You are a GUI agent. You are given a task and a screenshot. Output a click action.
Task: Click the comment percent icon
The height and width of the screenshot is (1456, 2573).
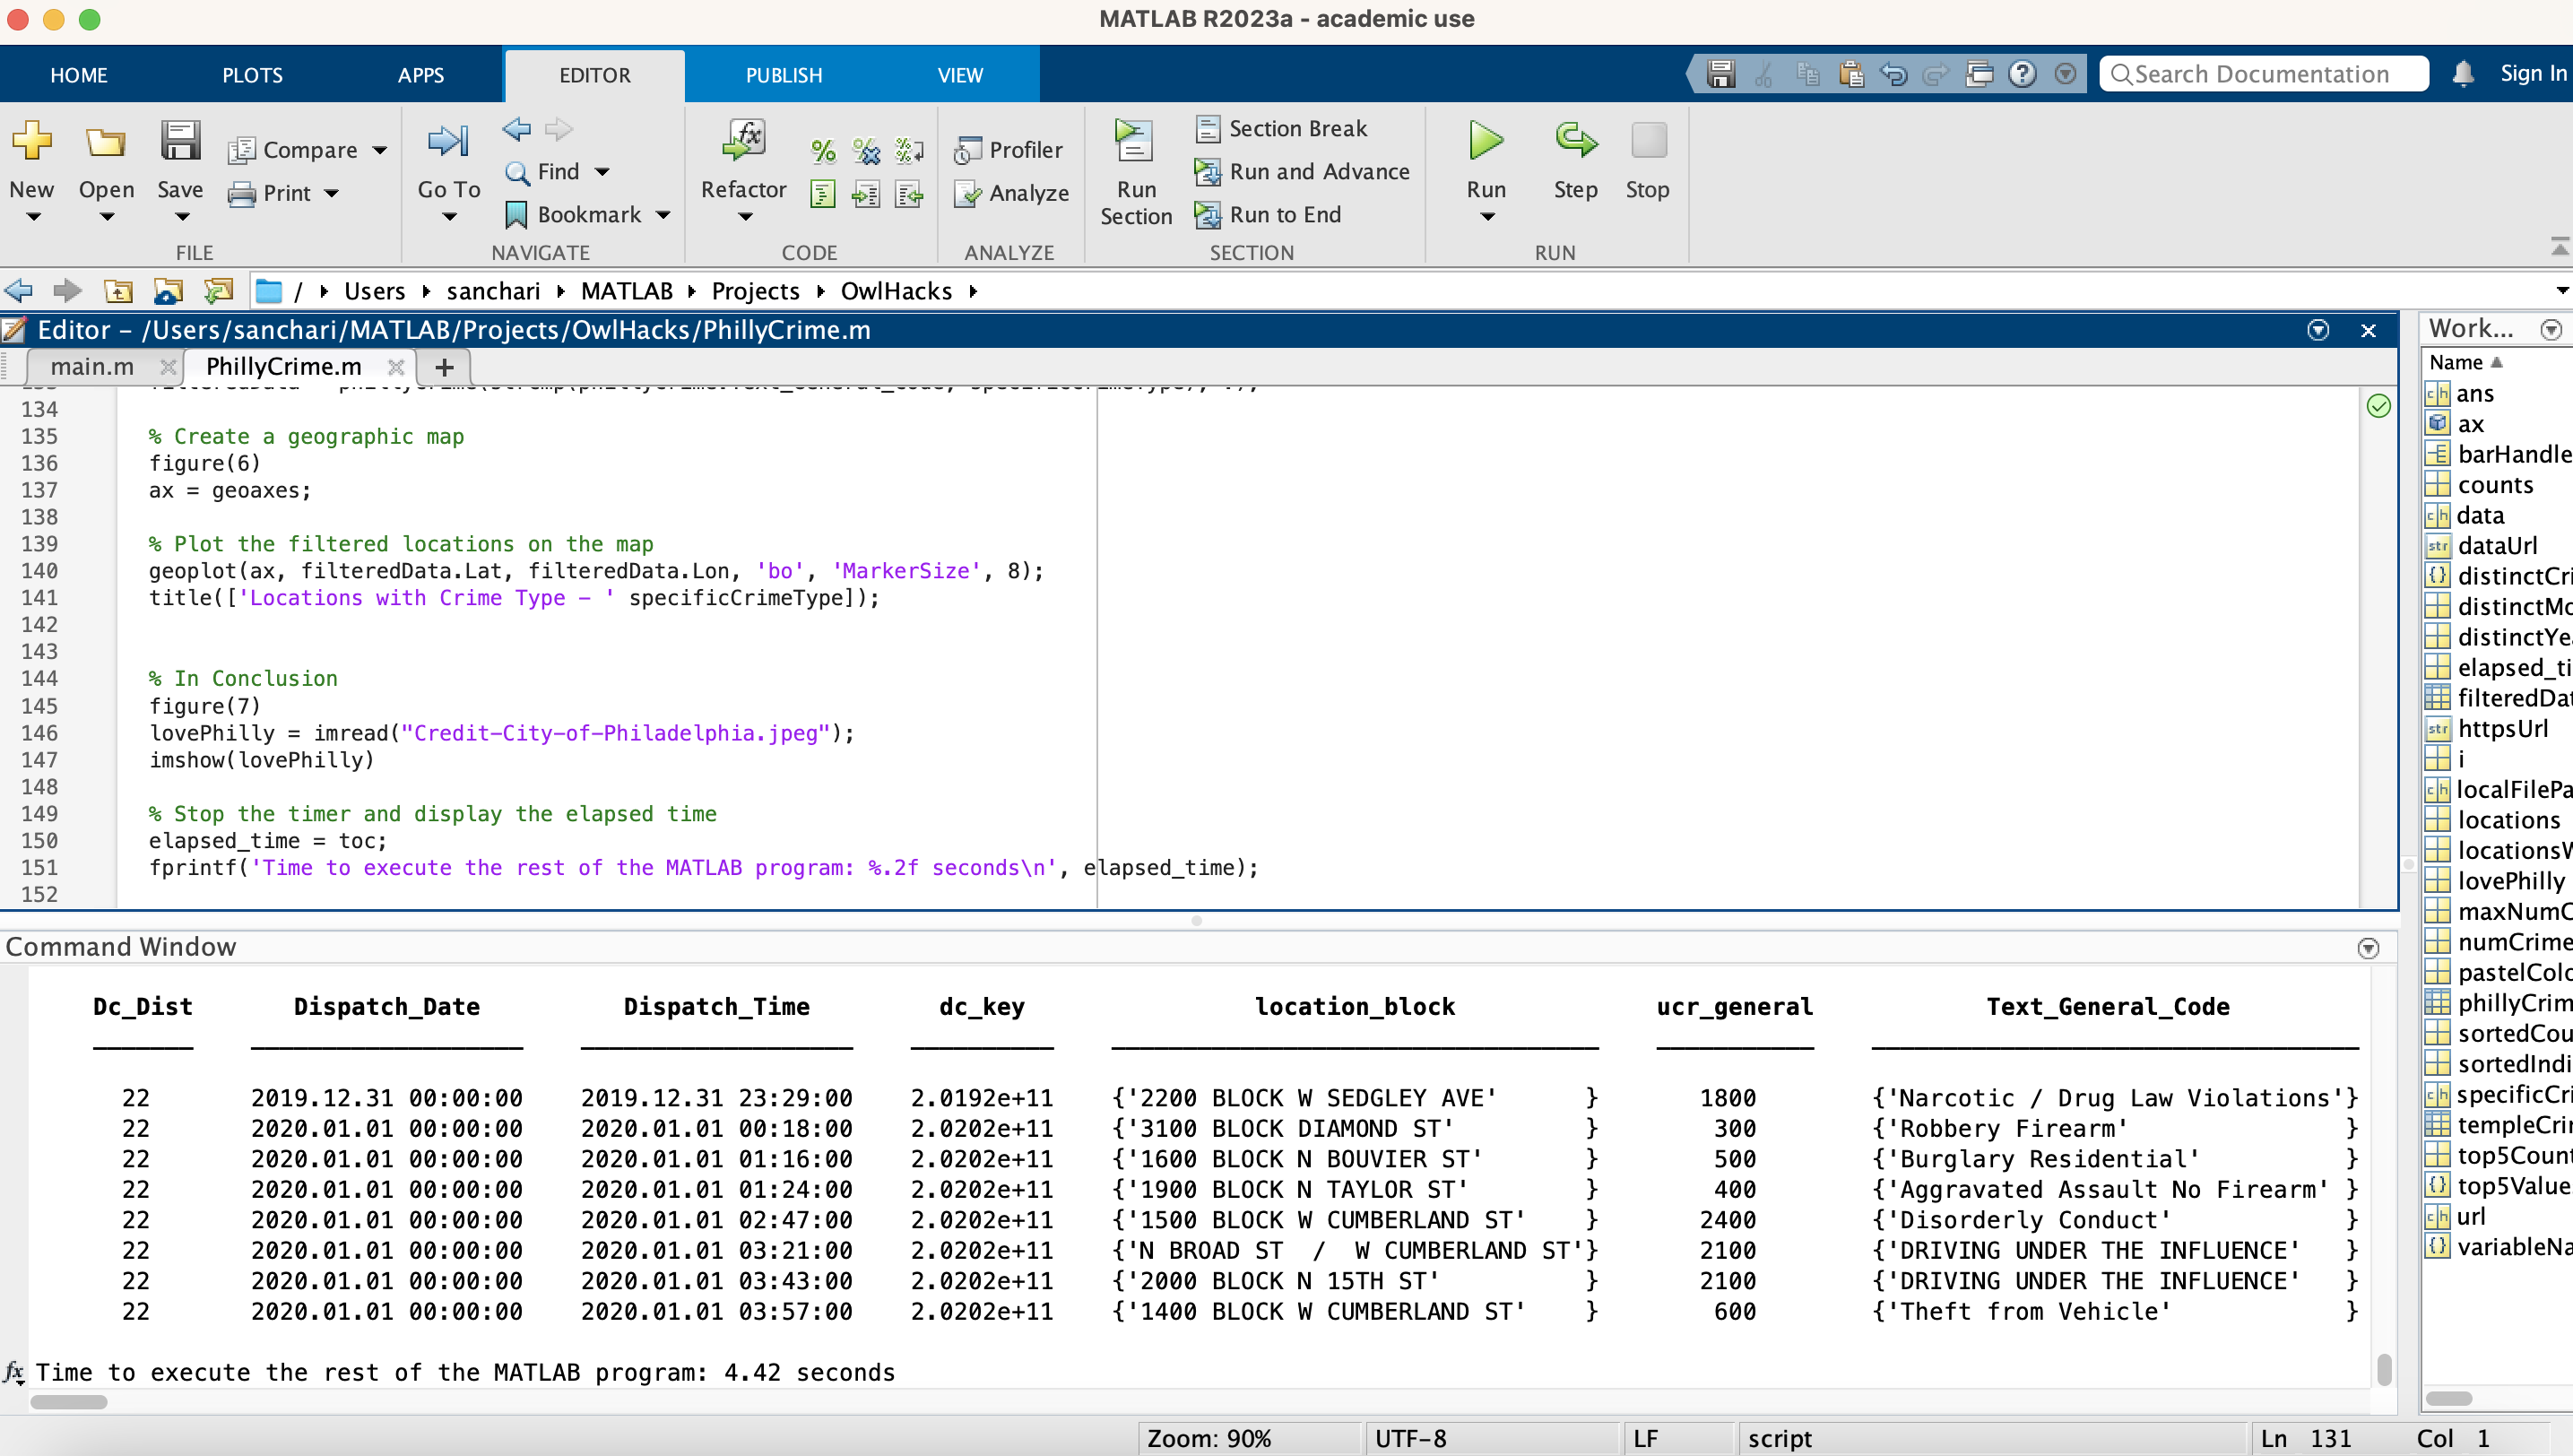pos(822,151)
